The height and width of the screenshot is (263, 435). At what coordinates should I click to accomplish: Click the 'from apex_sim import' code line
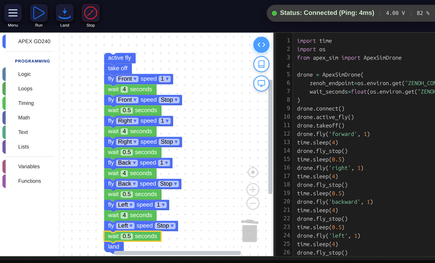tap(349, 58)
